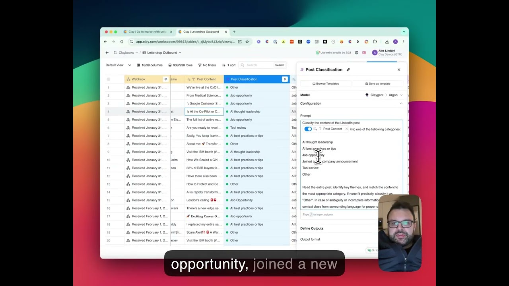Click Browse Templates
Image resolution: width=509 pixels, height=286 pixels.
pyautogui.click(x=326, y=84)
